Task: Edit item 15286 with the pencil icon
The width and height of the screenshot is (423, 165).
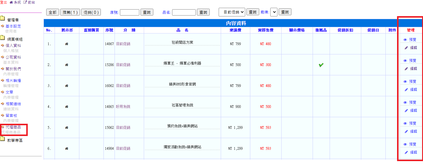Action: click(406, 69)
